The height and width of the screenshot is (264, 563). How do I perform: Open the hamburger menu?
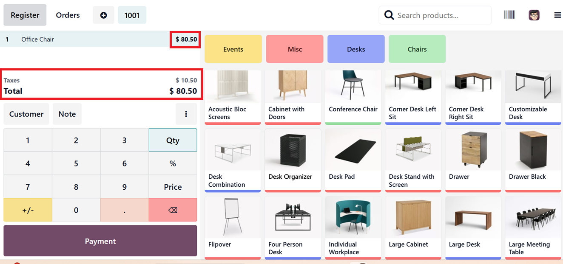[557, 15]
